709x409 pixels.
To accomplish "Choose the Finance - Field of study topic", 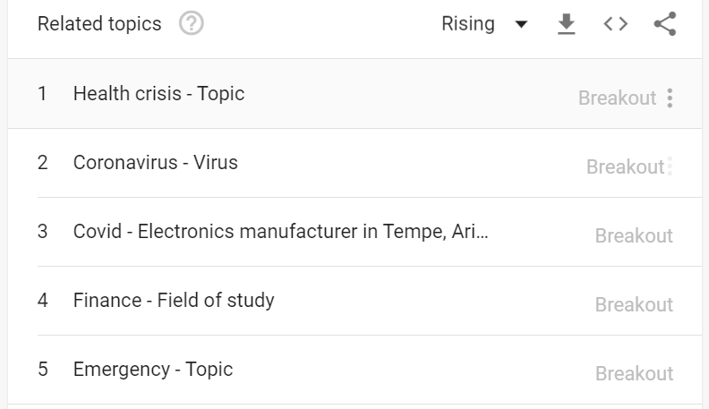I will point(174,300).
